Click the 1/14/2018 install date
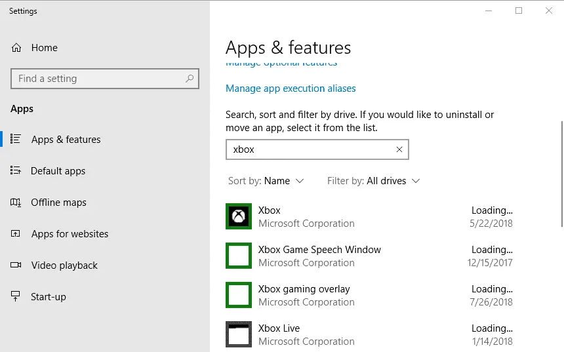This screenshot has height=352, width=564. (493, 342)
